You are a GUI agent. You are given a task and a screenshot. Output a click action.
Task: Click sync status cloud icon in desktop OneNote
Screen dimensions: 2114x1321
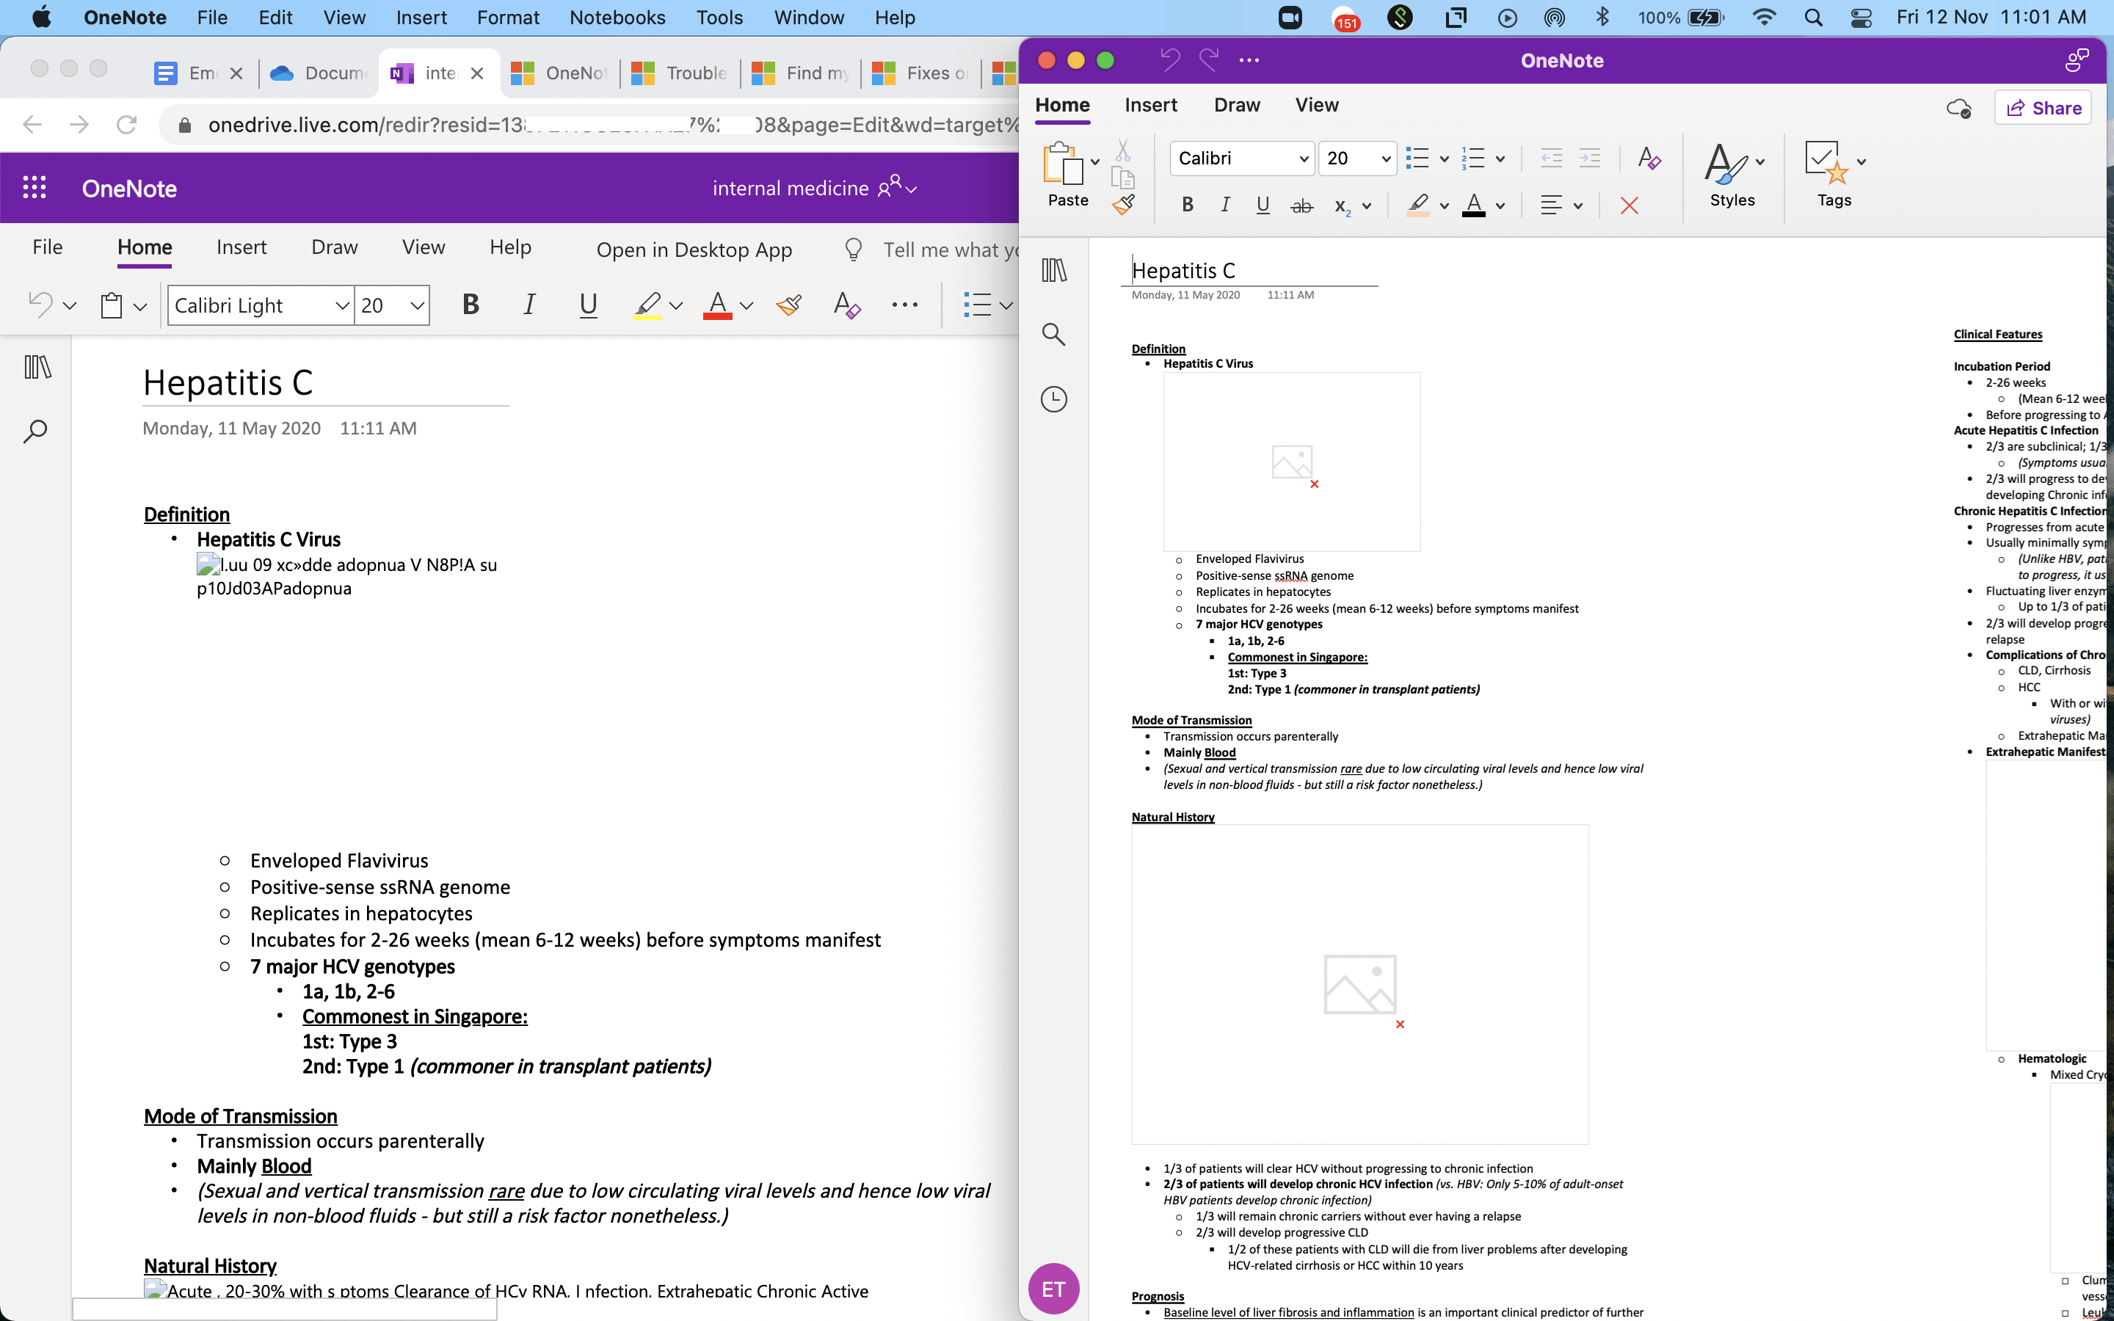tap(1959, 109)
